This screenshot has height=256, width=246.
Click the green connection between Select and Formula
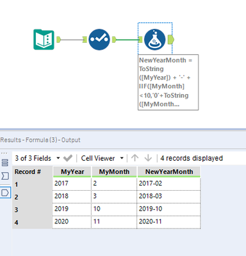tap(127, 40)
